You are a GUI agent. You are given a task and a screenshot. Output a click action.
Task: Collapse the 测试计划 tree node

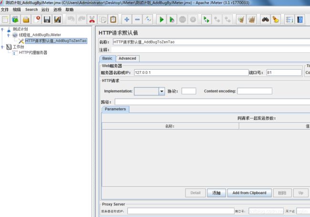[2, 29]
